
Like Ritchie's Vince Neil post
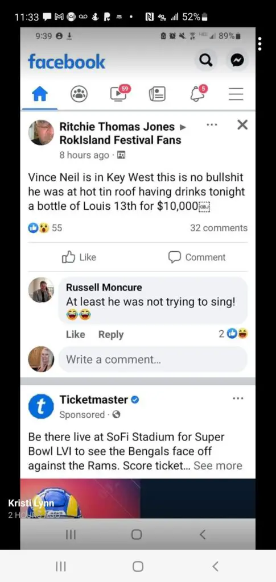pyautogui.click(x=79, y=257)
